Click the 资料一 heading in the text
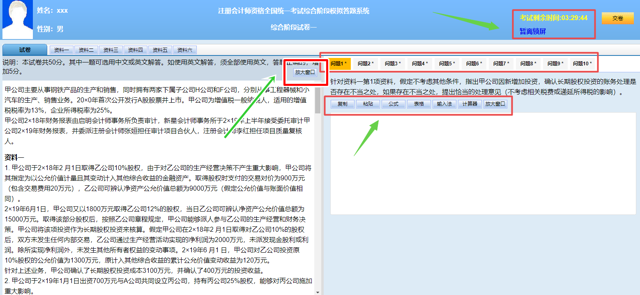Viewport: 640px width, 295px height. click(x=14, y=157)
